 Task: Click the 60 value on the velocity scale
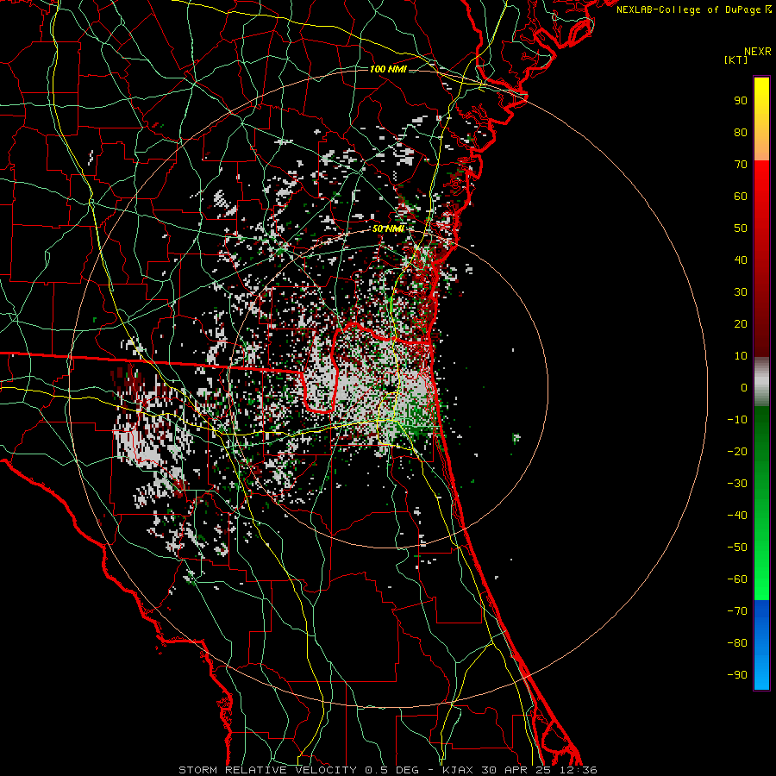click(741, 196)
